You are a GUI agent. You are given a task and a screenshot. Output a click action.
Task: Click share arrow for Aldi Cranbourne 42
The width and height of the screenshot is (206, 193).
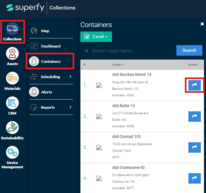pos(194,178)
